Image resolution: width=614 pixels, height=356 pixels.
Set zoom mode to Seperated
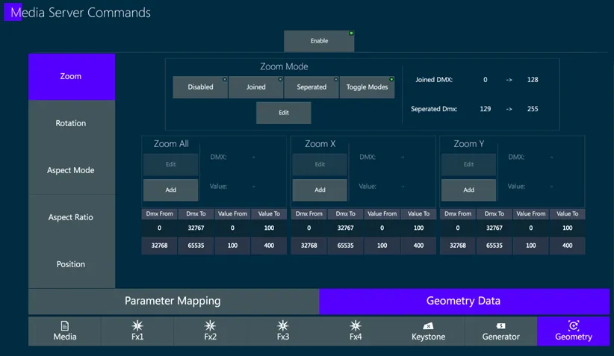pos(311,87)
